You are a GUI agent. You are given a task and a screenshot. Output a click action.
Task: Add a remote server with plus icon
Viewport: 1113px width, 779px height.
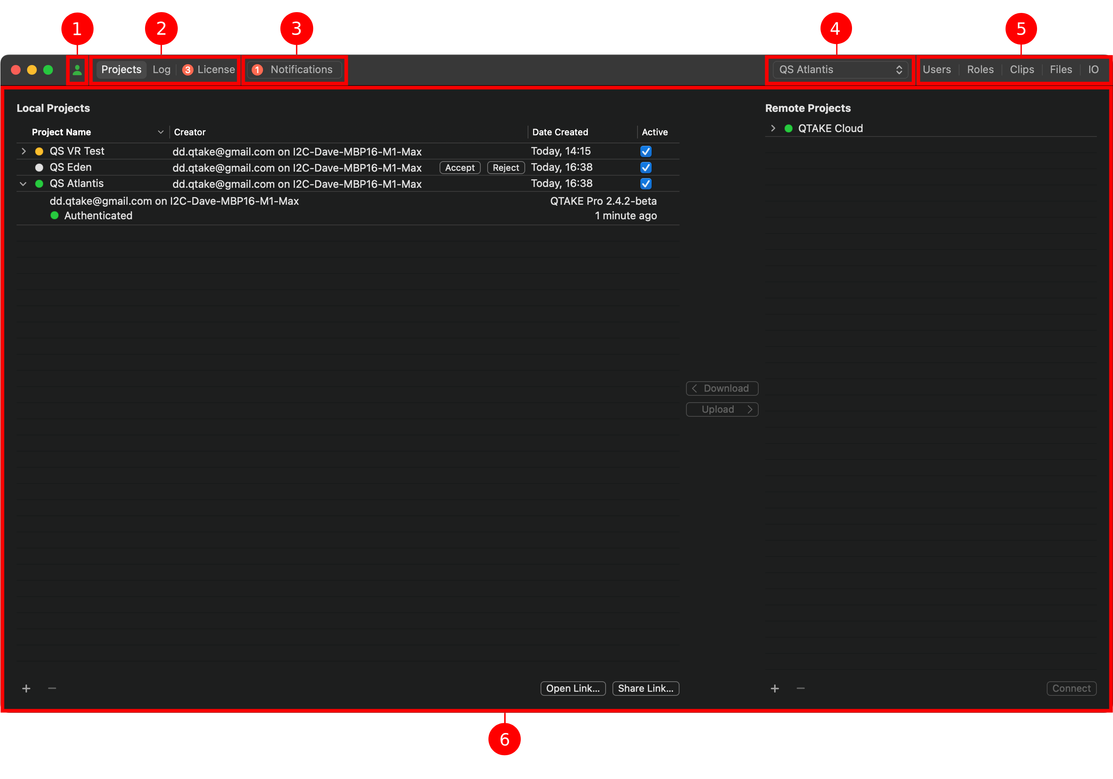click(774, 689)
